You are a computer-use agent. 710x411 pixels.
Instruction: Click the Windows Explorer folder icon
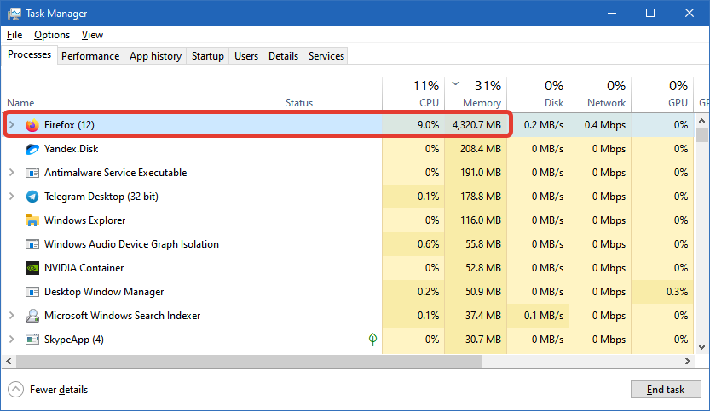pos(32,220)
